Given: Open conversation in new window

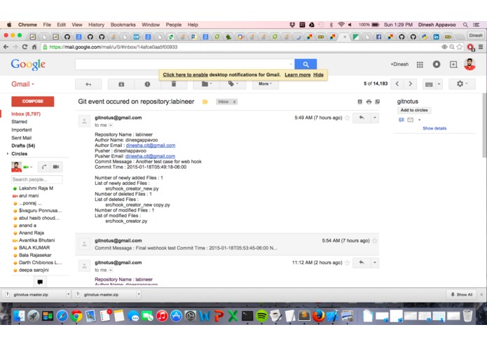Looking at the screenshot, I should click(x=378, y=102).
